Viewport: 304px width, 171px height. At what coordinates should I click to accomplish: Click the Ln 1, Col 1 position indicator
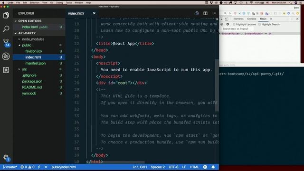tap(140, 167)
